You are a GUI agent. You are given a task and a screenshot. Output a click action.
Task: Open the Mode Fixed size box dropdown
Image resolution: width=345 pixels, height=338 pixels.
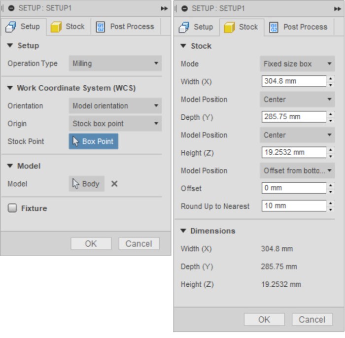click(297, 64)
